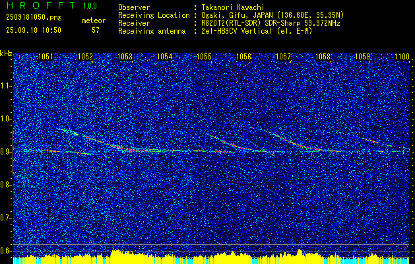This screenshot has width=415, height=264.
Task: Click the timestamp 25.09.18 10:50
Action: pyautogui.click(x=34, y=30)
